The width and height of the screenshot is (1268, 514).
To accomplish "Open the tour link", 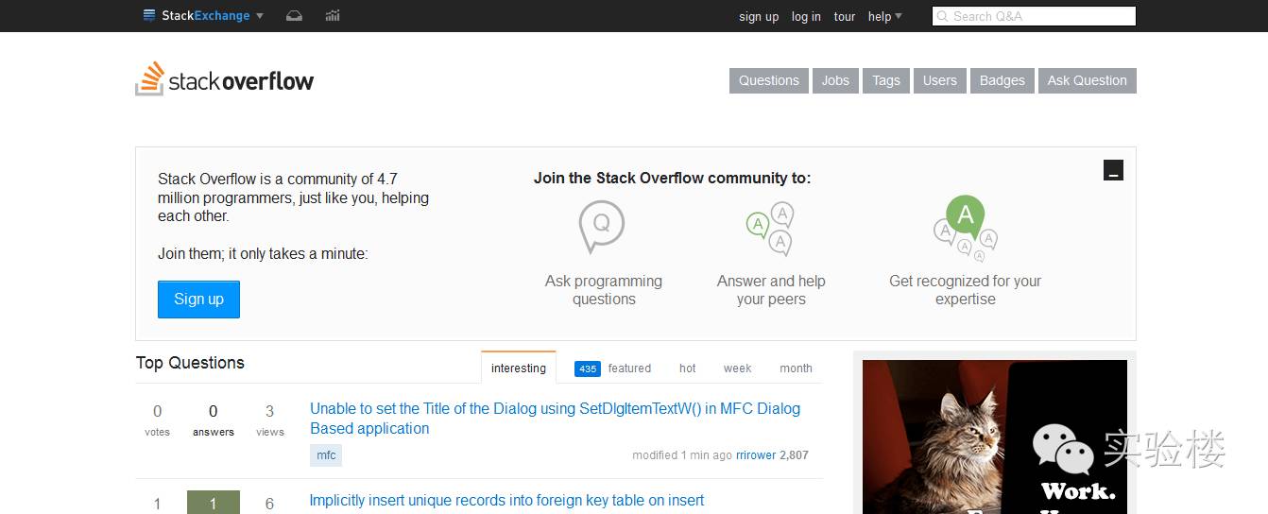I will coord(845,17).
